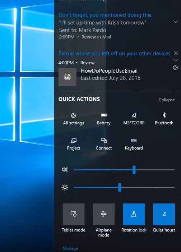Open All settings quick action
Image resolution: width=181 pixels, height=252 pixels.
tap(74, 119)
